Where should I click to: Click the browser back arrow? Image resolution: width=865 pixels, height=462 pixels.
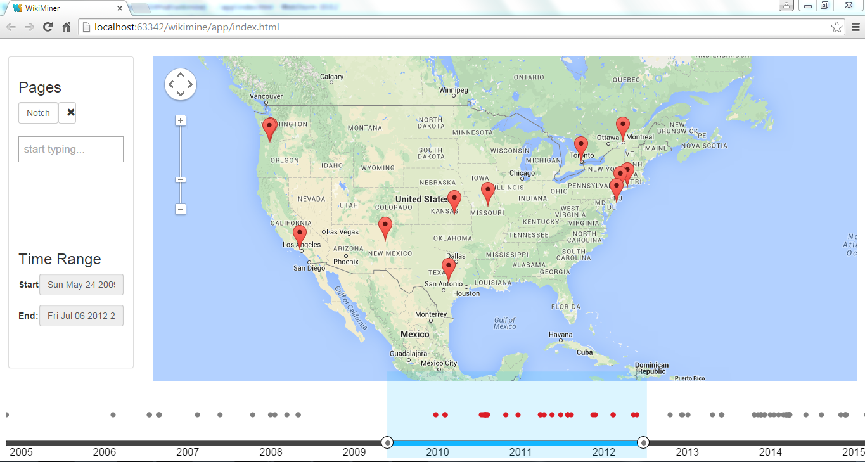point(11,27)
